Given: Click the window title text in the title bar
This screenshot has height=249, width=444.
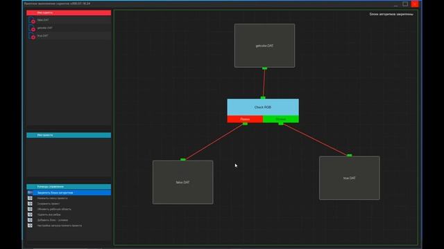Looking at the screenshot, I should 57,3.
